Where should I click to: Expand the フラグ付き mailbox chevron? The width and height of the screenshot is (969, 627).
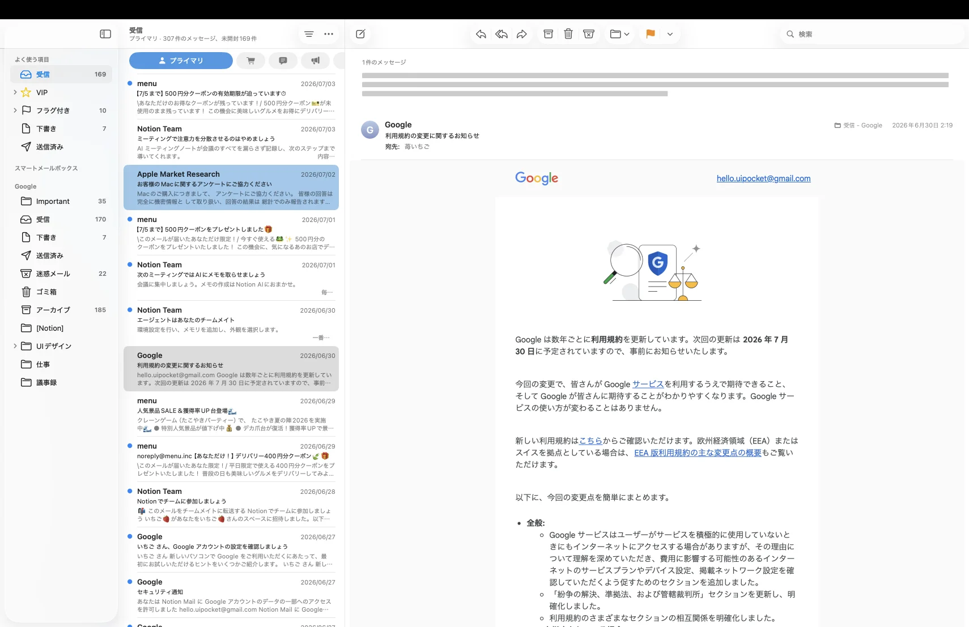pos(15,110)
